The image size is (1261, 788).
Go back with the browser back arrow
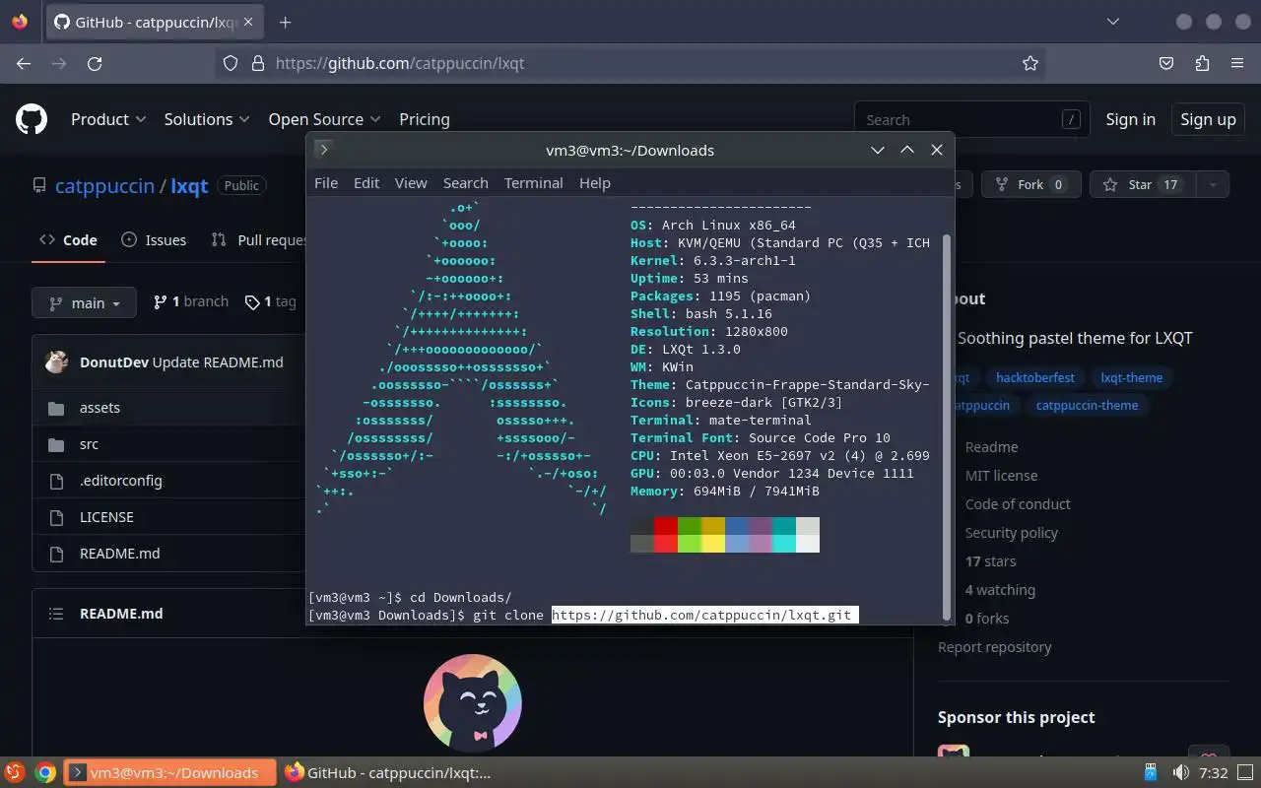(x=24, y=63)
